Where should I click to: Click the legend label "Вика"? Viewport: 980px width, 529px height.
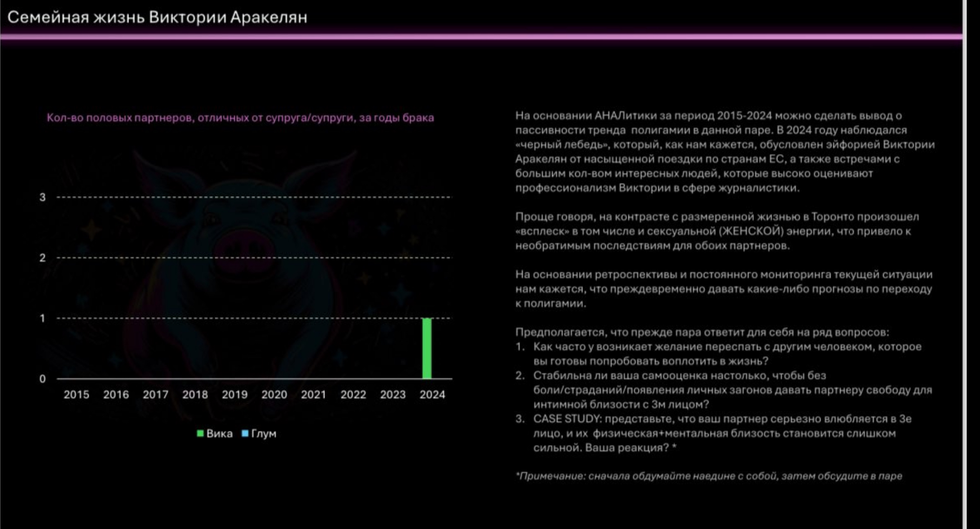click(x=220, y=434)
